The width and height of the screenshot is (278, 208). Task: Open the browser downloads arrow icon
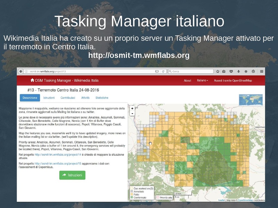point(238,71)
